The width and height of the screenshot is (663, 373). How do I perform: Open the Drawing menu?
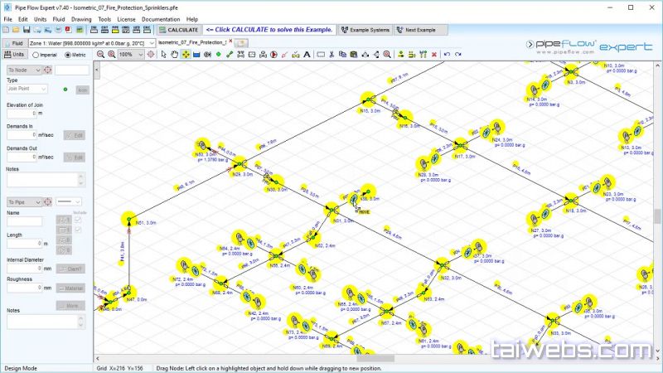81,18
